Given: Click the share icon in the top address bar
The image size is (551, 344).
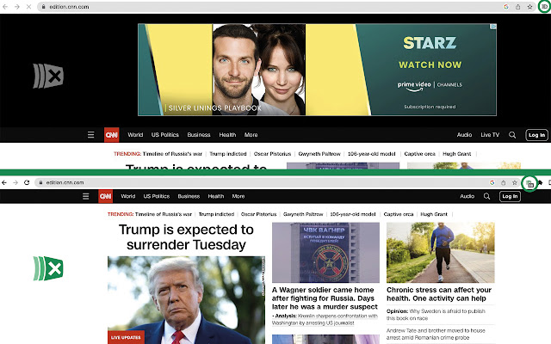Looking at the screenshot, I should [518, 7].
